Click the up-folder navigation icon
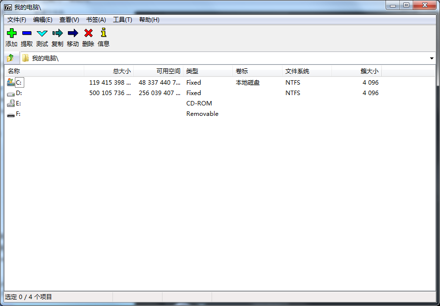Image resolution: width=440 pixels, height=306 pixels. click(11, 58)
